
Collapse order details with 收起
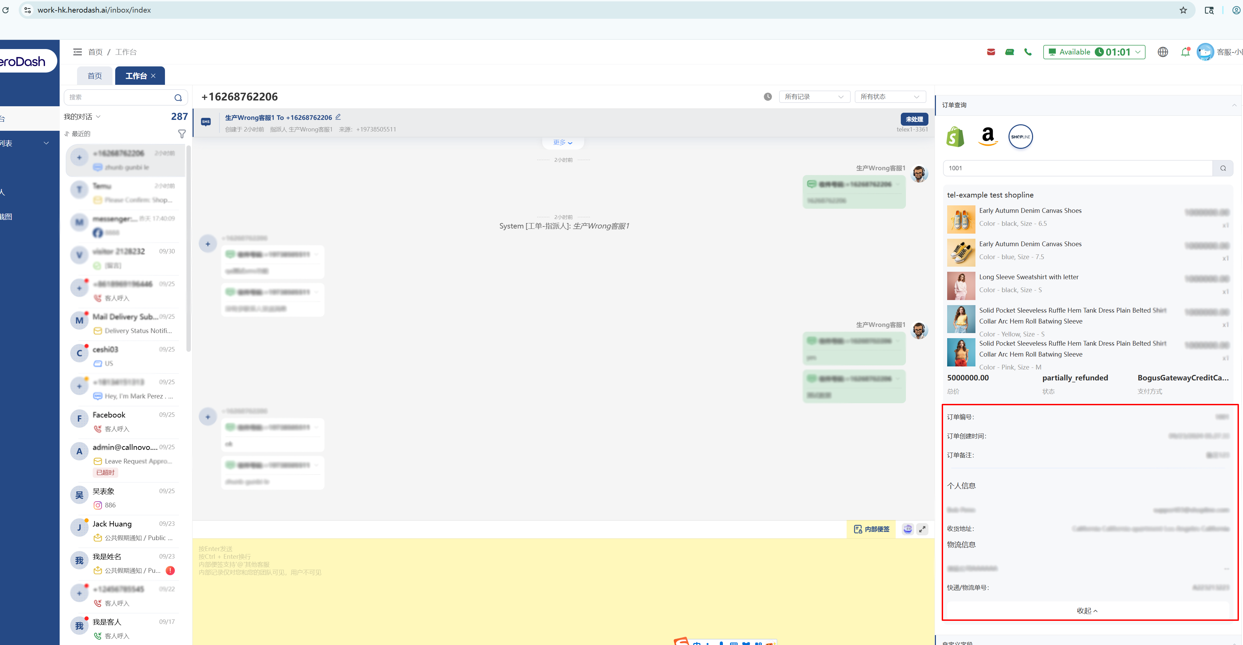pyautogui.click(x=1087, y=611)
